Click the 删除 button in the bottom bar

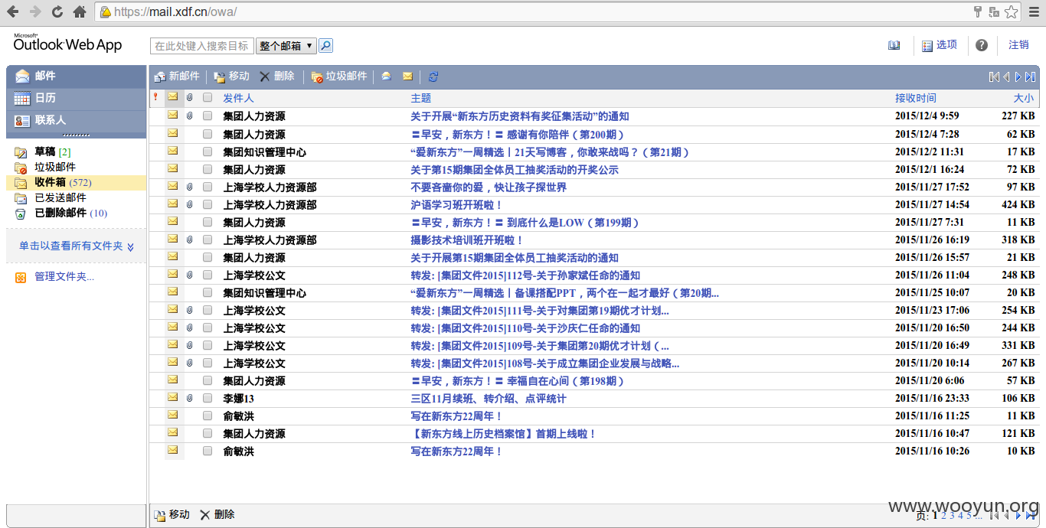tap(217, 515)
